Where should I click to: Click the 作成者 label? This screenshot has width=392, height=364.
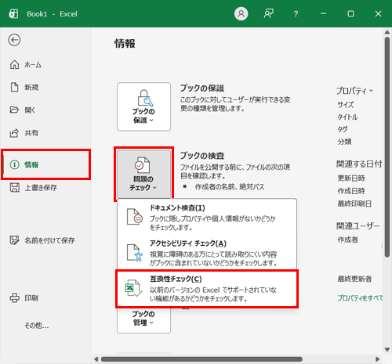[347, 240]
